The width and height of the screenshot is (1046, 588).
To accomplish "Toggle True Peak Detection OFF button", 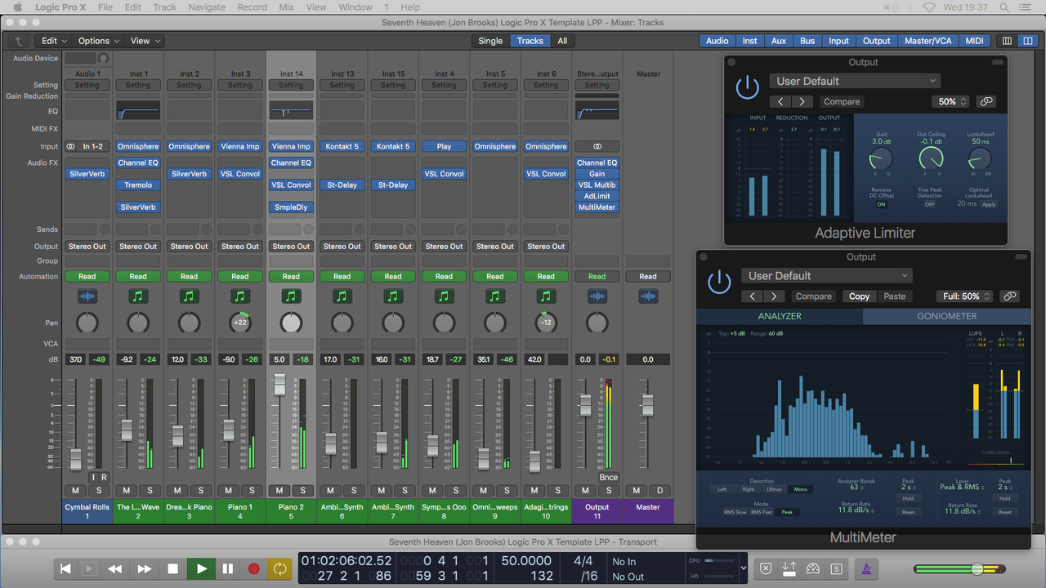I will [x=930, y=204].
